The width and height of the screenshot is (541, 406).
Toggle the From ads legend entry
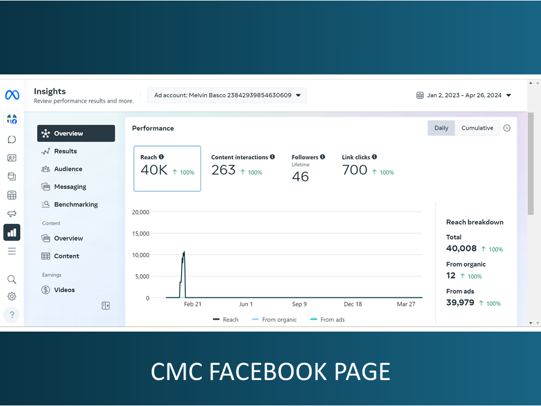[x=327, y=320]
